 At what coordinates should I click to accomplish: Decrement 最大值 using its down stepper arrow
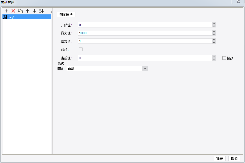[x=214, y=34]
